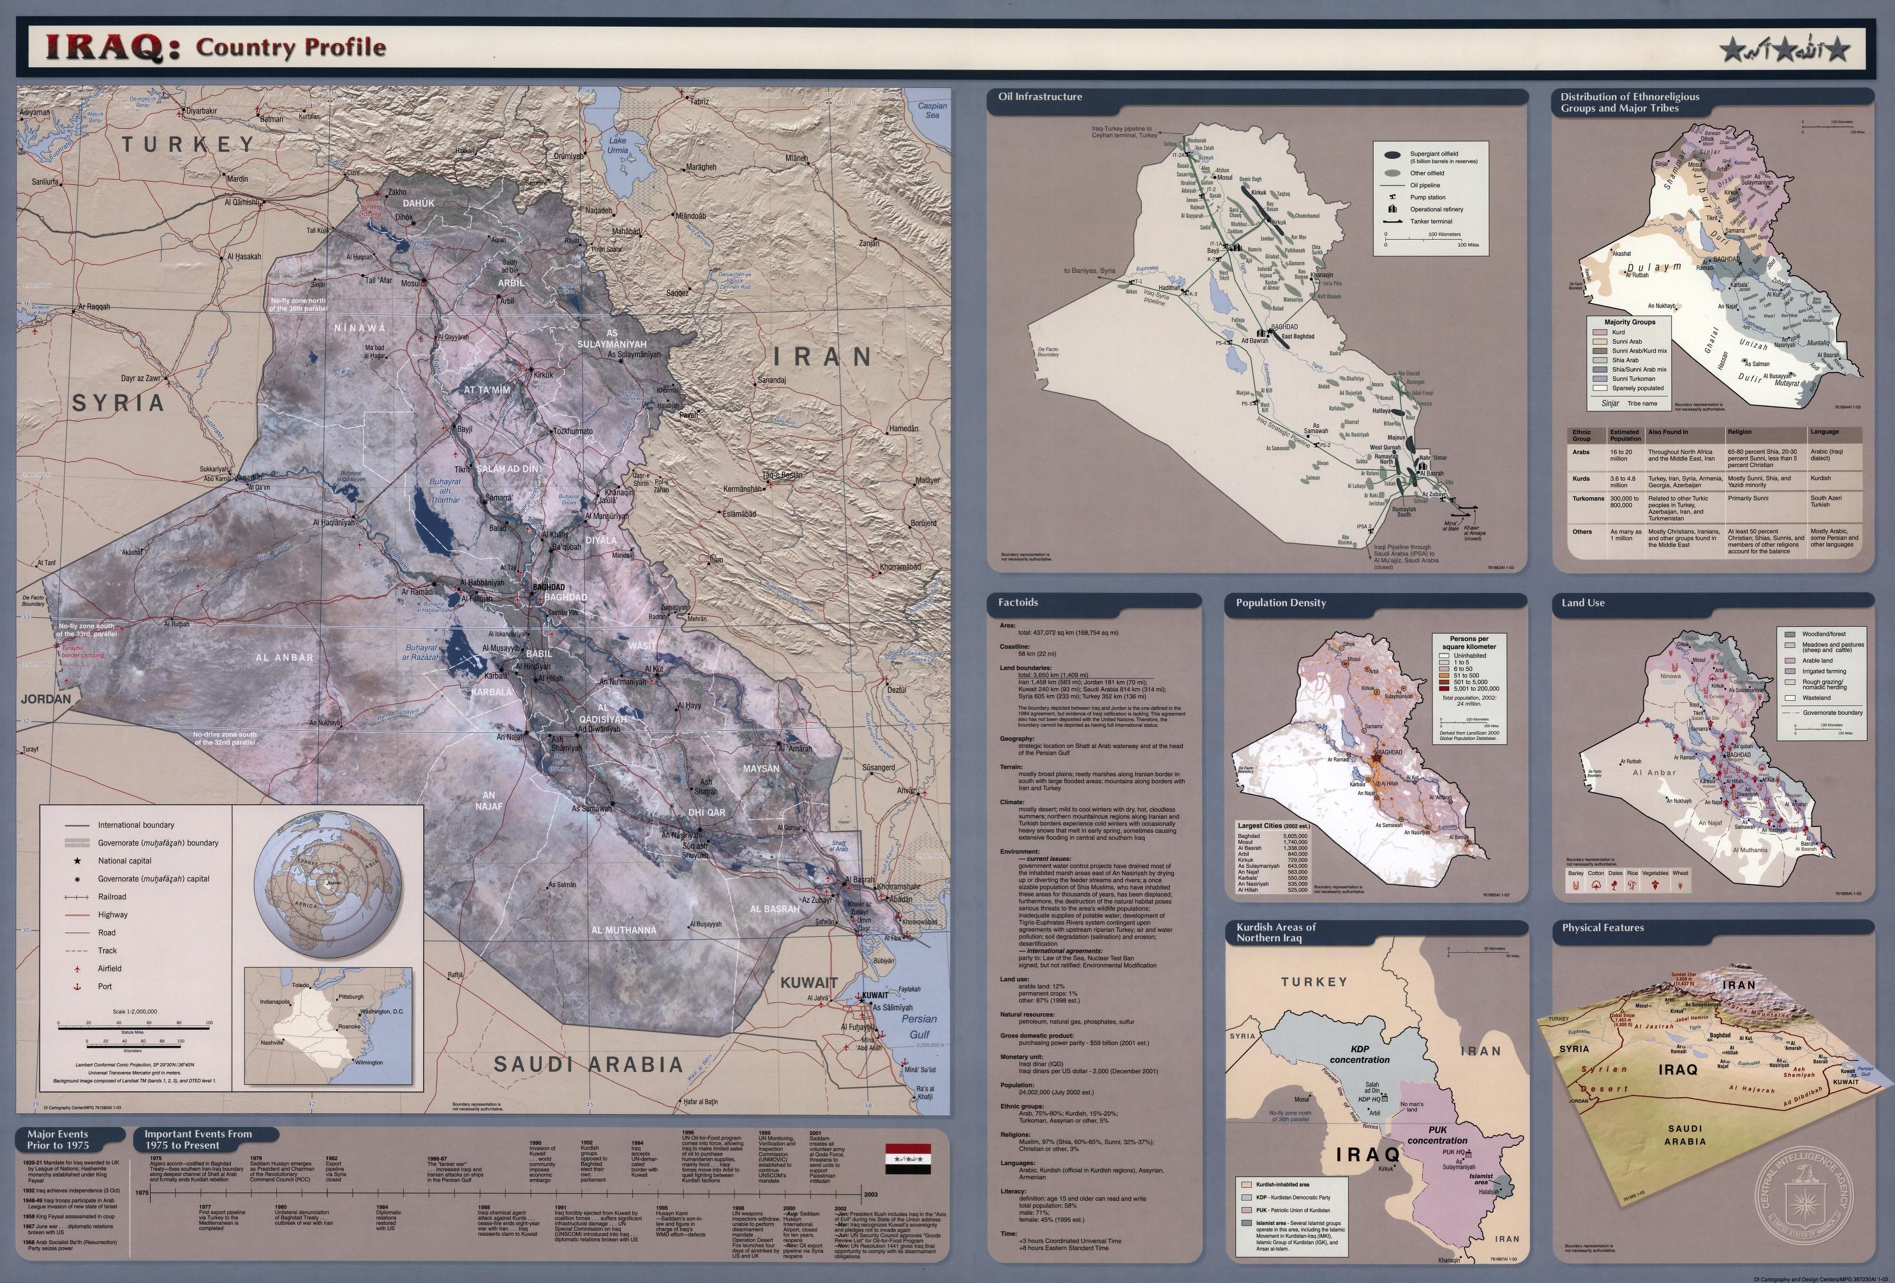Click the Airfield symbol in main legend

click(x=77, y=969)
